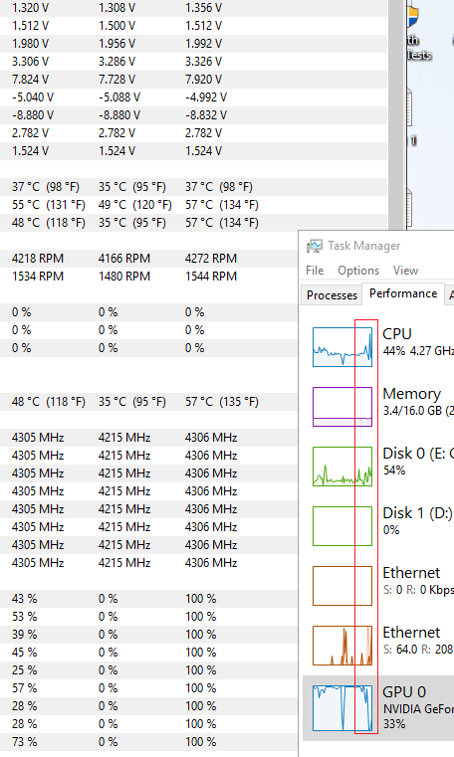This screenshot has width=454, height=757.
Task: Open the View menu in Task Manager
Action: point(405,271)
